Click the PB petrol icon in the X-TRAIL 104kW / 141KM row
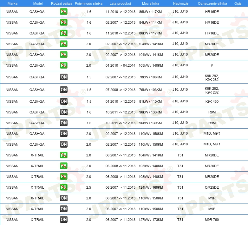248x225 pixels. click(64, 155)
